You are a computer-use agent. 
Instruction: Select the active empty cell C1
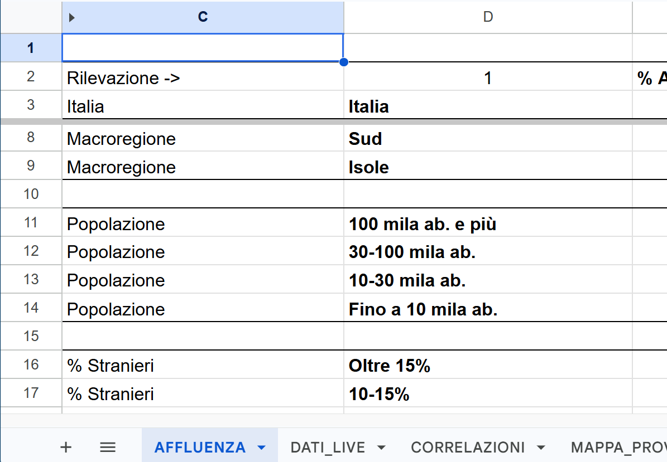pos(203,47)
